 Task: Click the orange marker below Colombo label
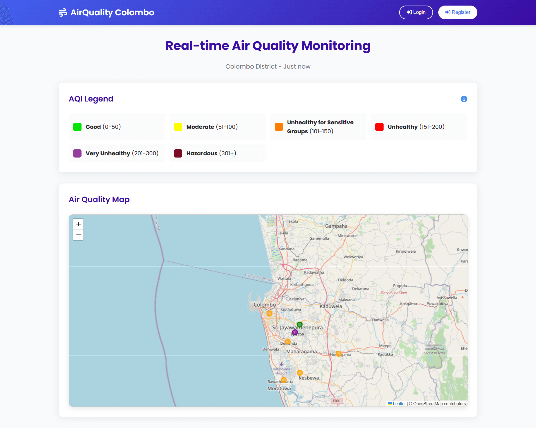click(269, 313)
